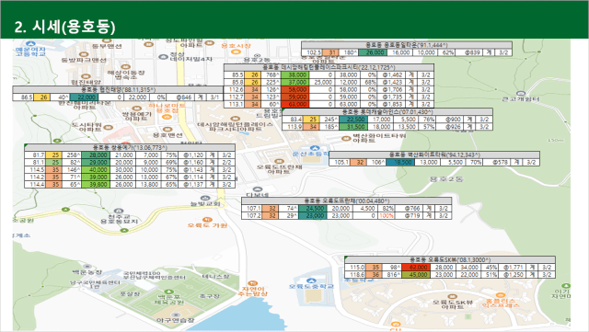Click the 용호동 협진태양 table header
Image resolution: width=589 pixels, height=332 pixels.
tap(118, 90)
